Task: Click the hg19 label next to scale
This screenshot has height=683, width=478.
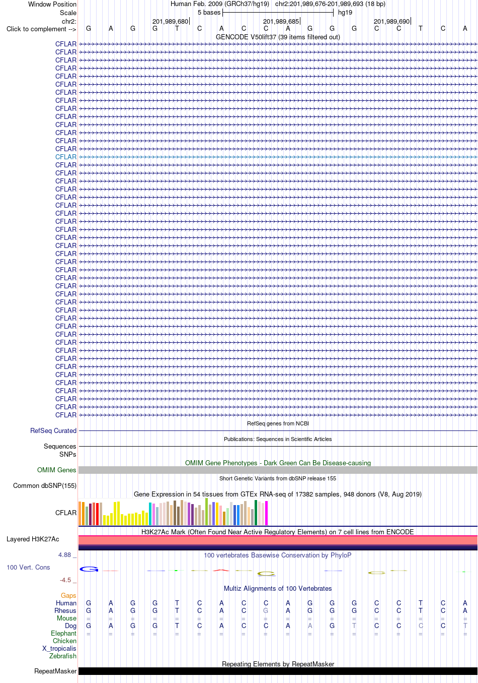Action: [345, 12]
